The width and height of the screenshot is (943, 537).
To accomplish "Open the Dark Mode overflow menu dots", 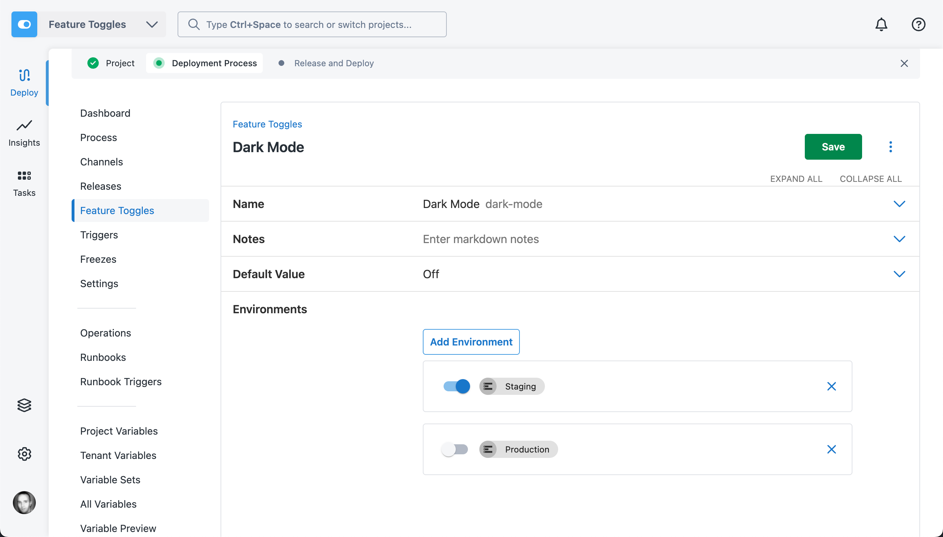I will click(x=890, y=147).
